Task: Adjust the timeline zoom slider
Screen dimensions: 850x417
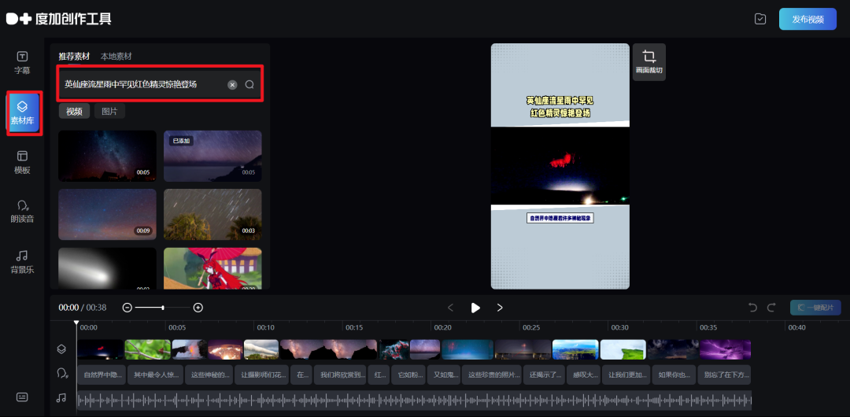Action: (x=163, y=308)
